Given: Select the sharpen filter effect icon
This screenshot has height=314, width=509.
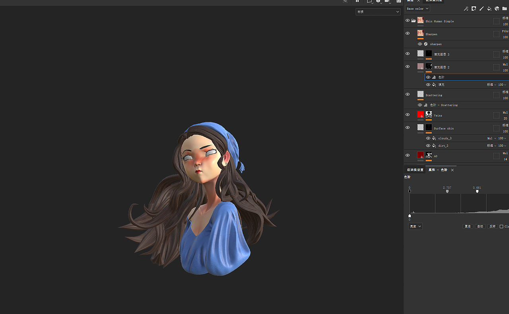Looking at the screenshot, I should pyautogui.click(x=426, y=44).
